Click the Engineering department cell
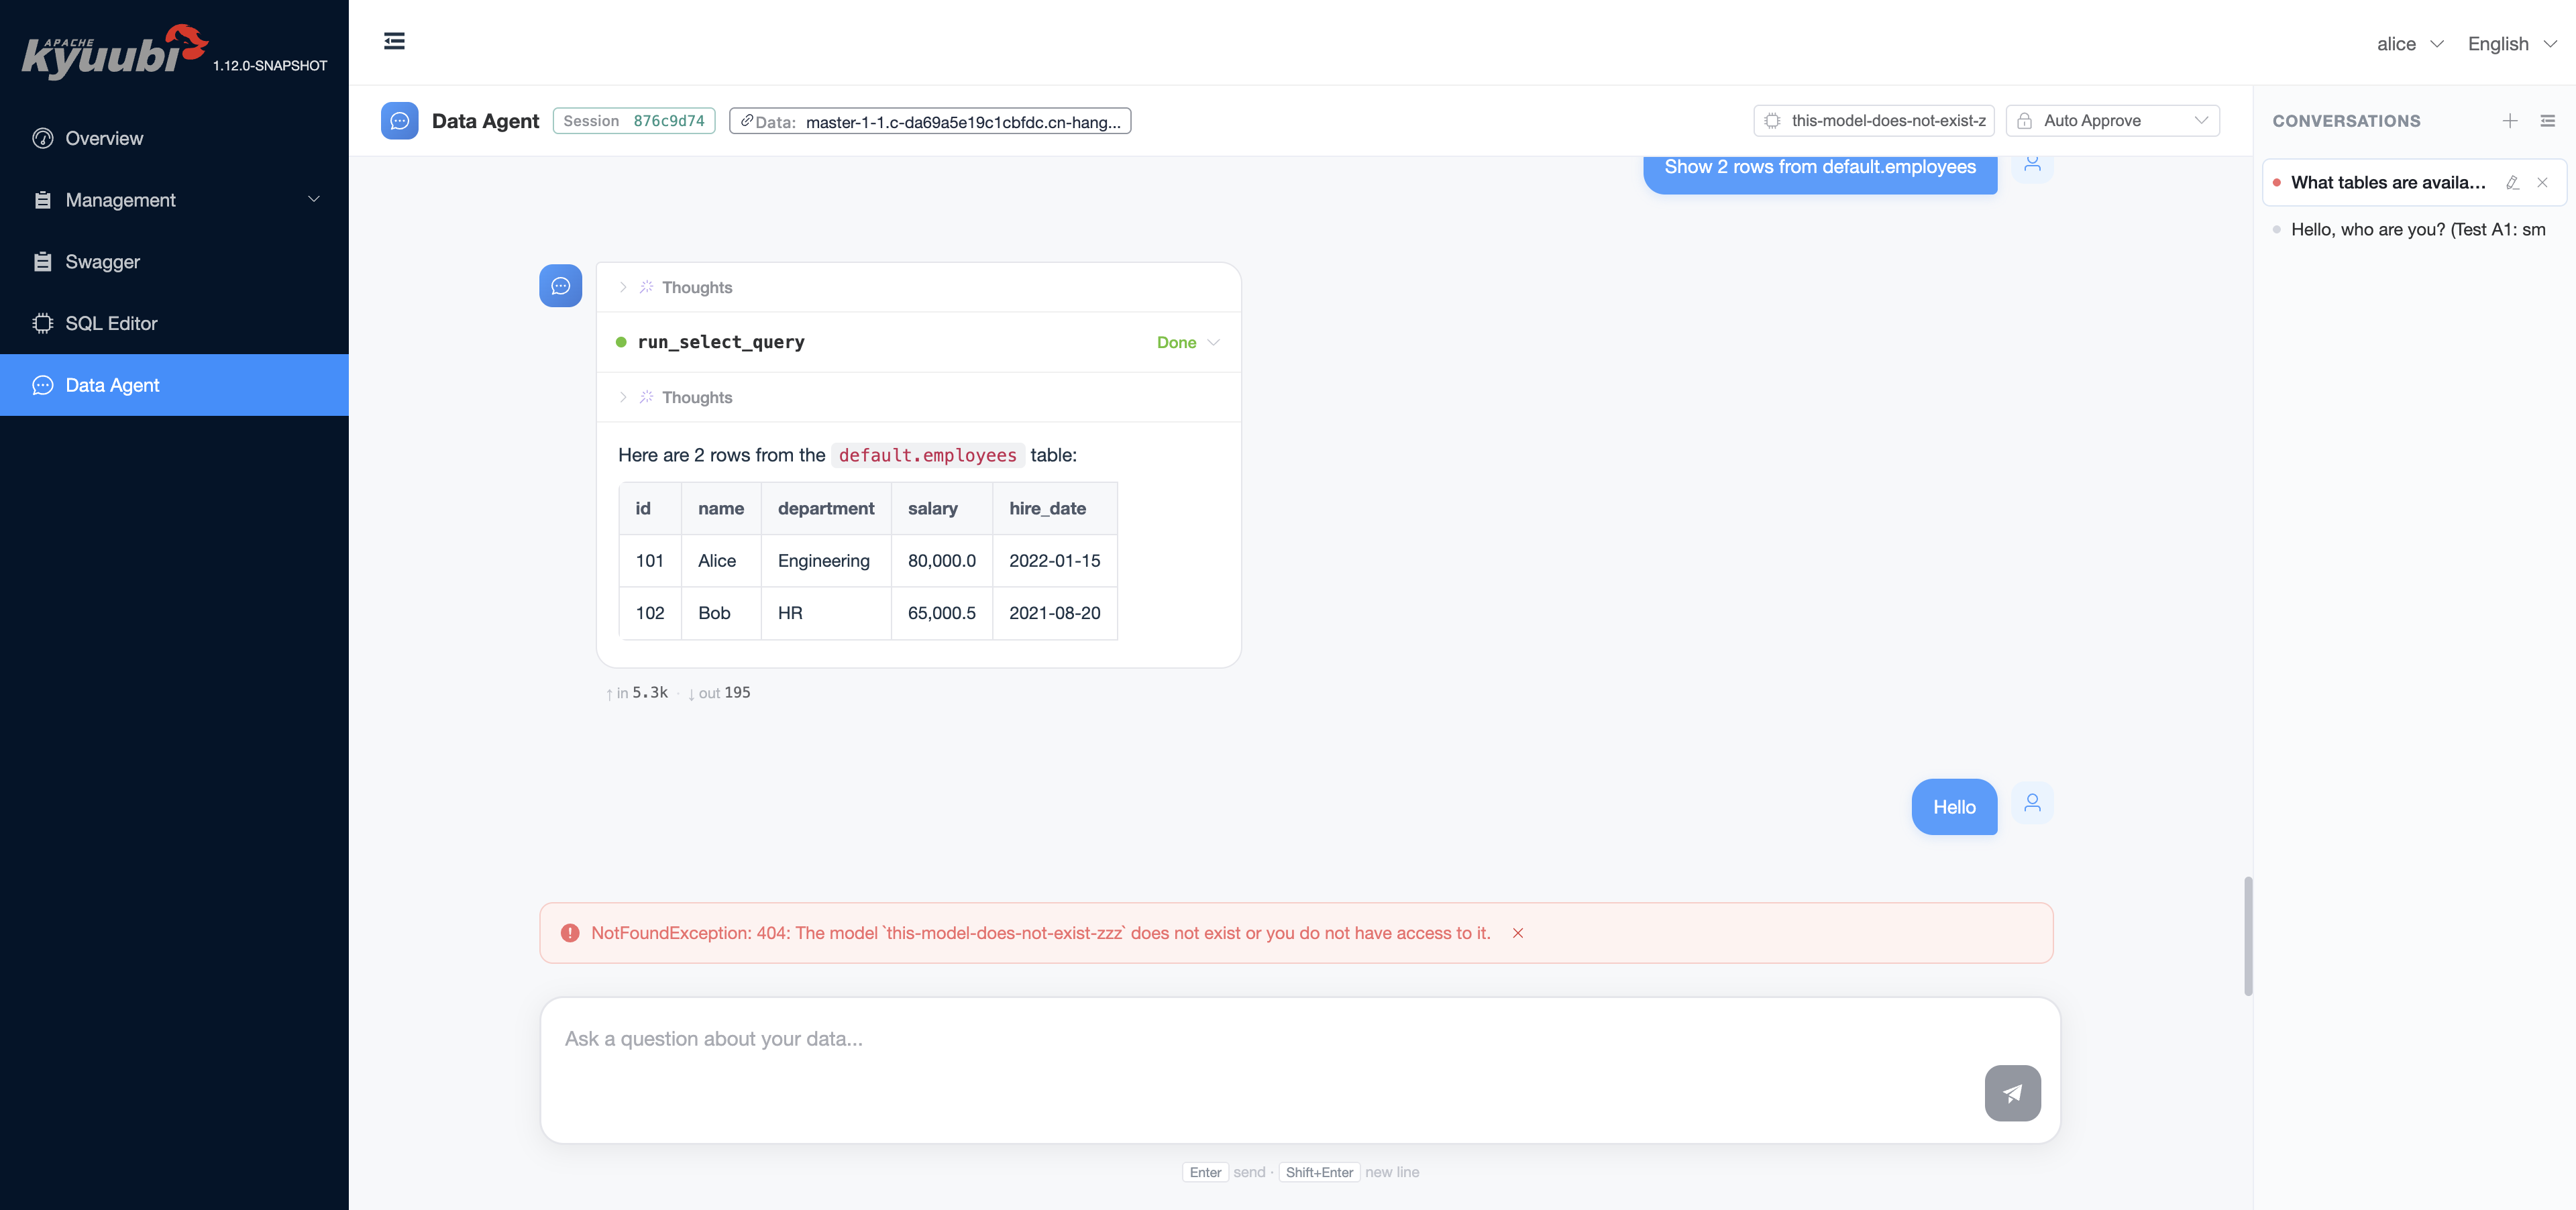 point(826,561)
